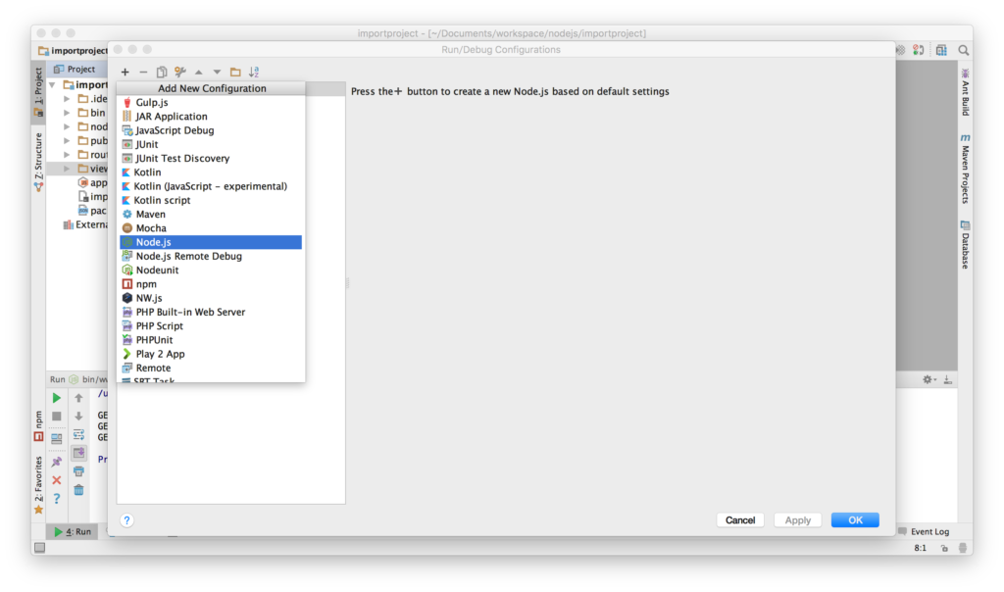The height and width of the screenshot is (592, 1004).
Task: Choose Node.js Remote Debug
Action: (x=211, y=256)
